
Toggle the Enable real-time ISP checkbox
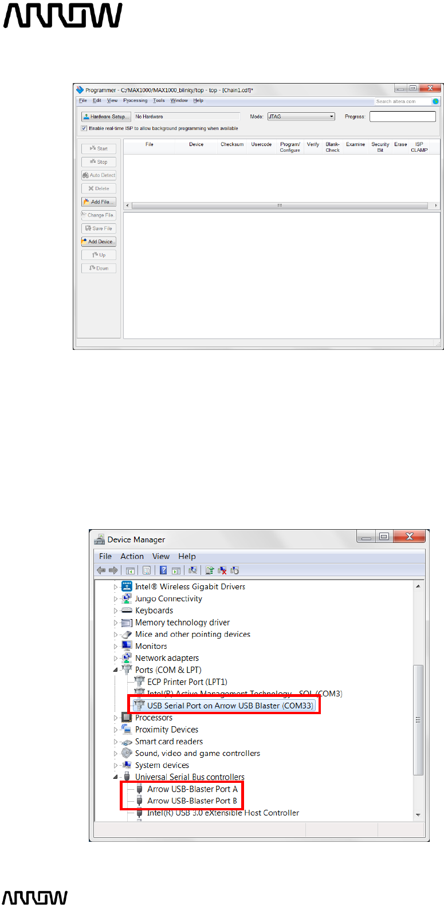[84, 128]
